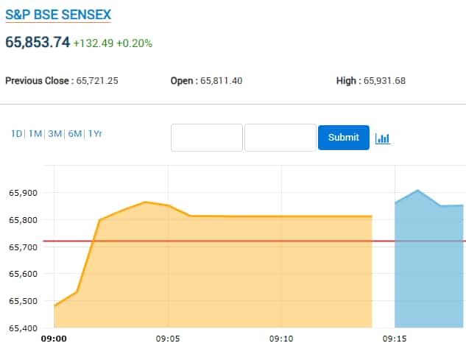The width and height of the screenshot is (466, 357).
Task: Switch to the 1M range tab
Action: pyautogui.click(x=35, y=134)
